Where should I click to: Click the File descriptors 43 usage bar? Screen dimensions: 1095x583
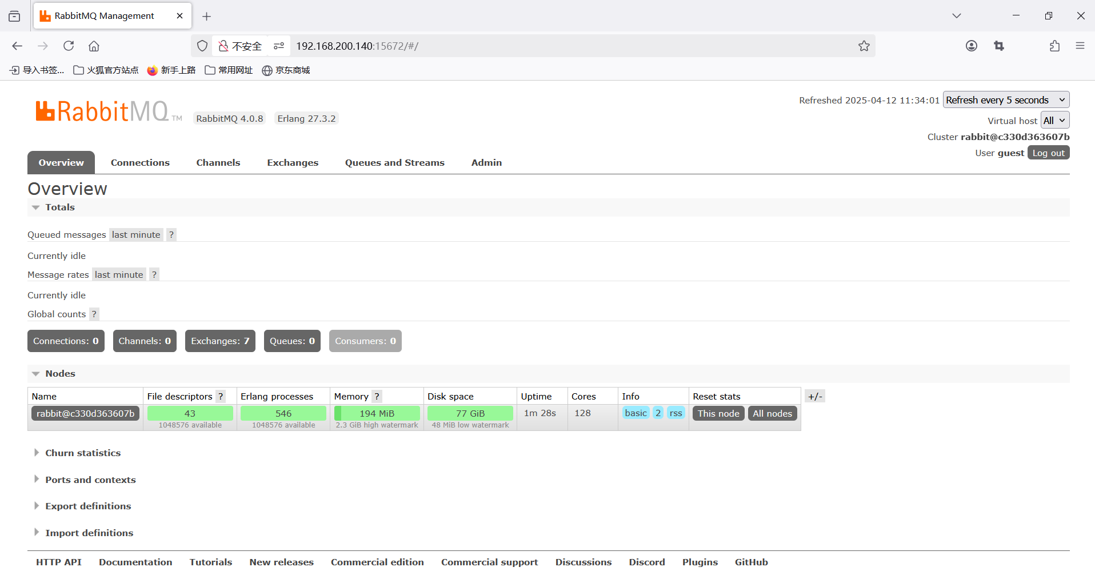(190, 413)
